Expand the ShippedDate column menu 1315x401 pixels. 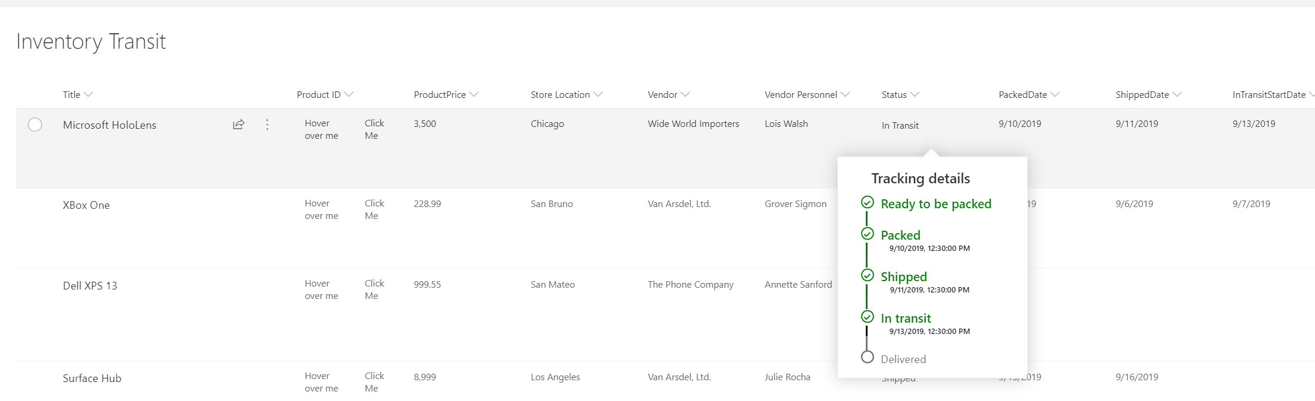(x=1177, y=94)
